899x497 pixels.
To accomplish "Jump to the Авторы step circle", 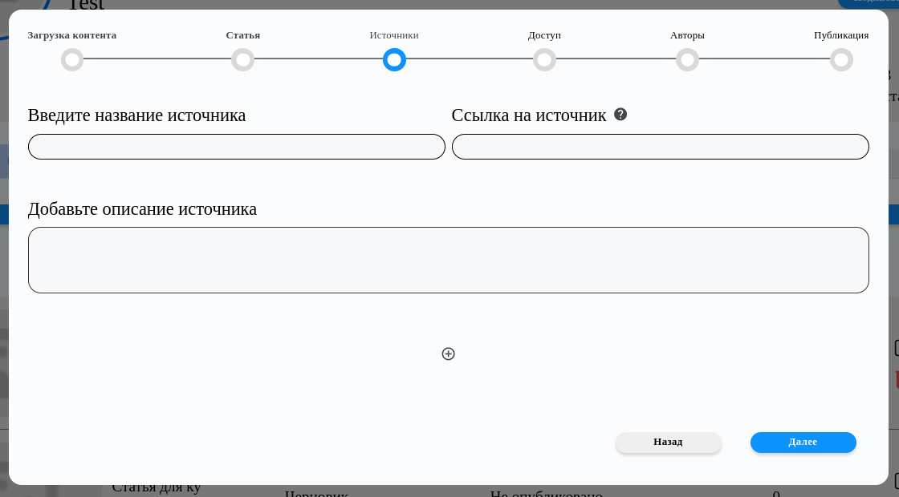I will click(x=687, y=59).
